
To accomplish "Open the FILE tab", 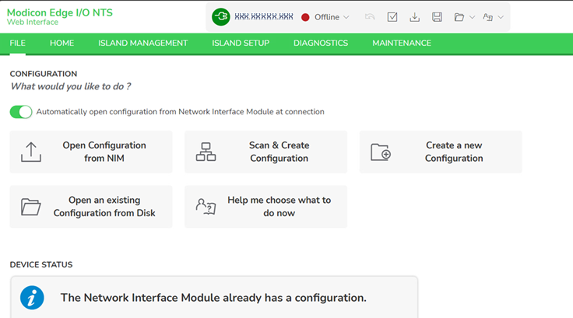I will click(x=18, y=43).
